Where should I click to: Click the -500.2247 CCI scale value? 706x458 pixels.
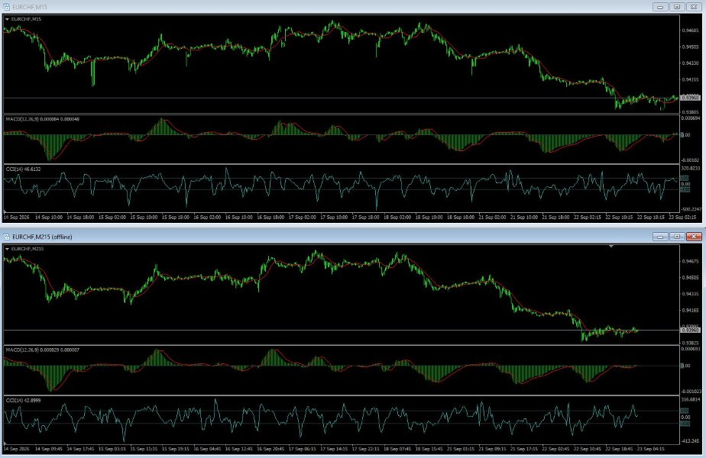691,209
